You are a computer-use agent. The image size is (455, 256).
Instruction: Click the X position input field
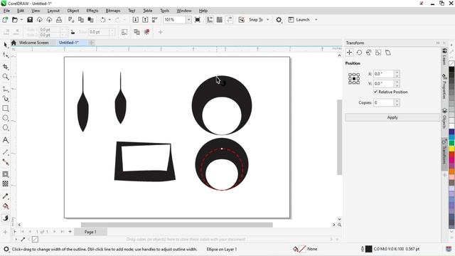[383, 74]
